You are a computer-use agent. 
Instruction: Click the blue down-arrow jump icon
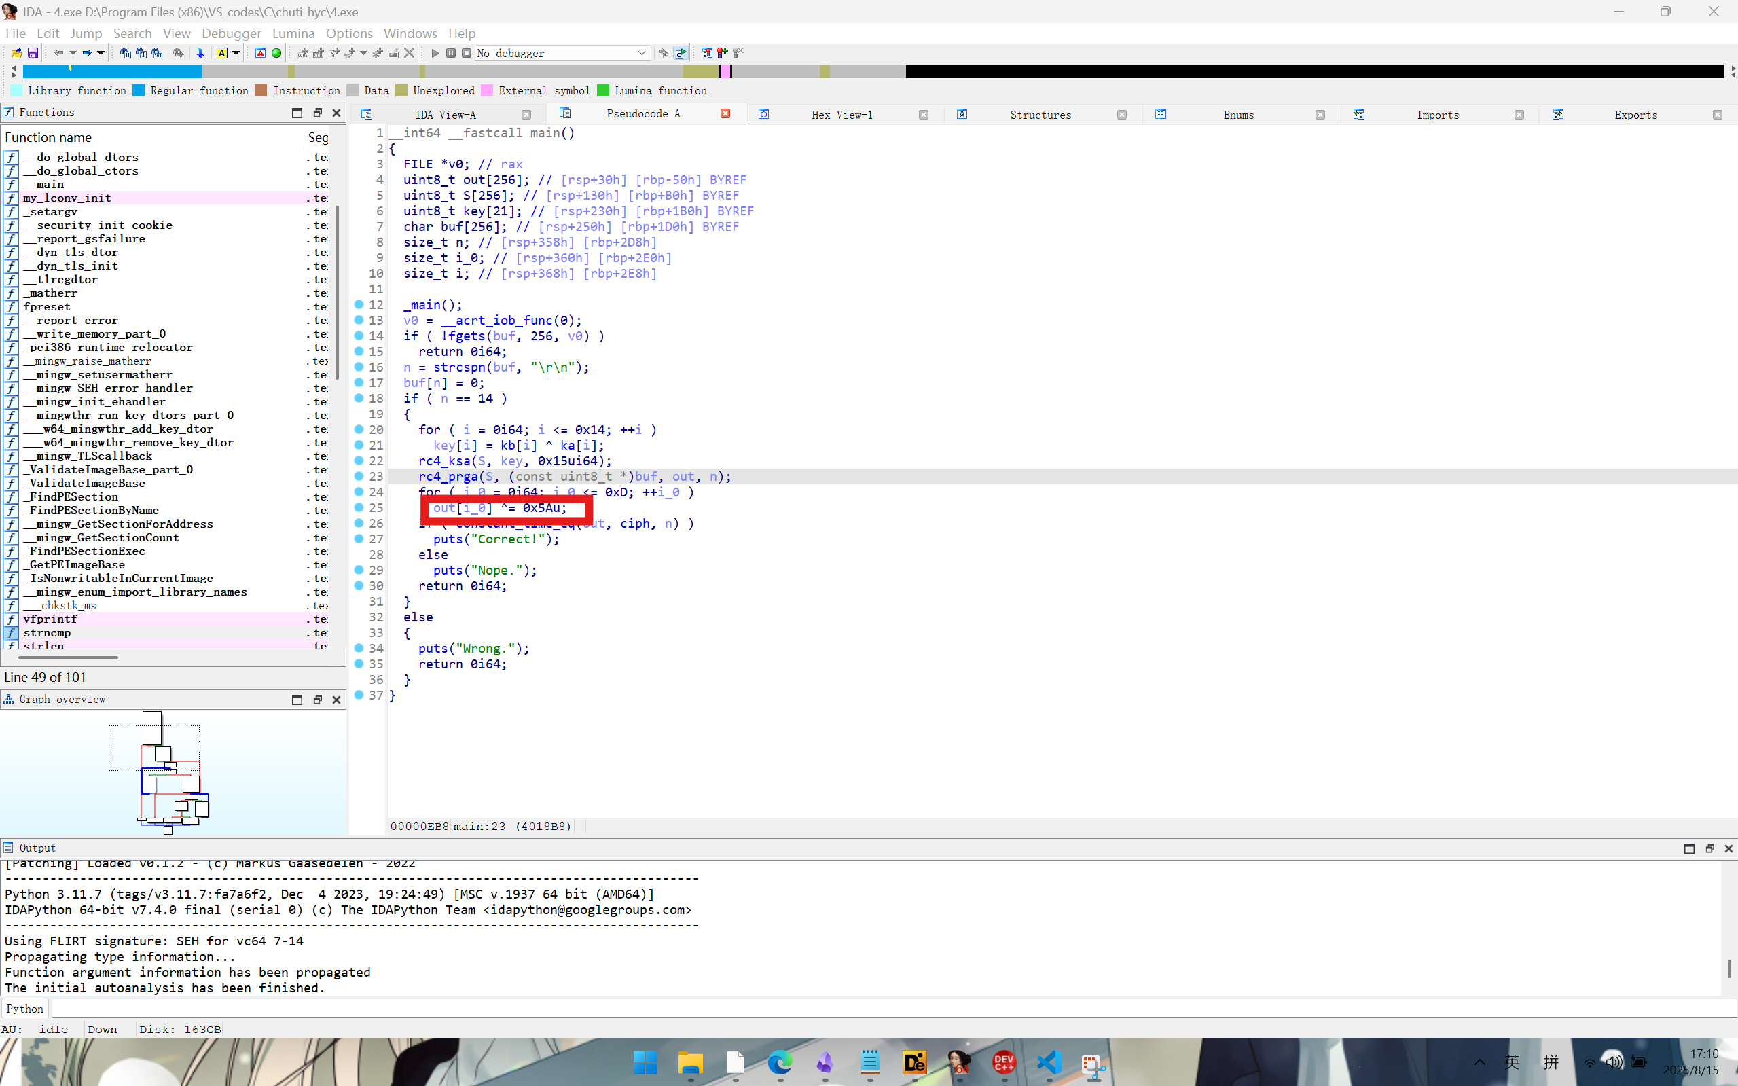pyautogui.click(x=200, y=53)
